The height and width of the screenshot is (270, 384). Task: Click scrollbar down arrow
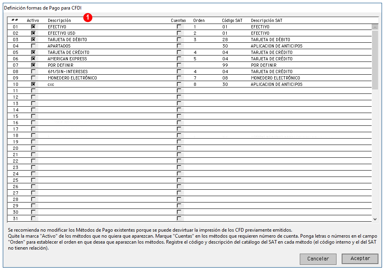(375, 219)
